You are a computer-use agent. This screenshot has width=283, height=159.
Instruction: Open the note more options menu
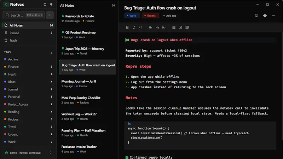(x=273, y=16)
